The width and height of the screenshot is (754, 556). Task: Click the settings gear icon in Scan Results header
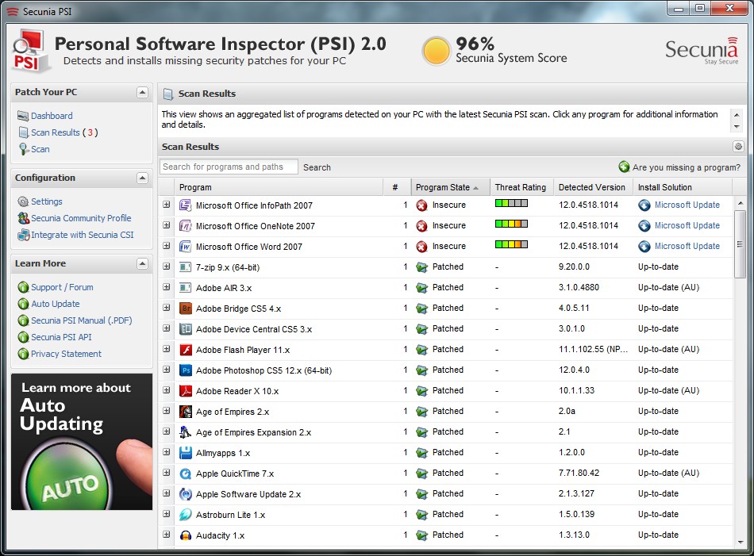pyautogui.click(x=738, y=146)
